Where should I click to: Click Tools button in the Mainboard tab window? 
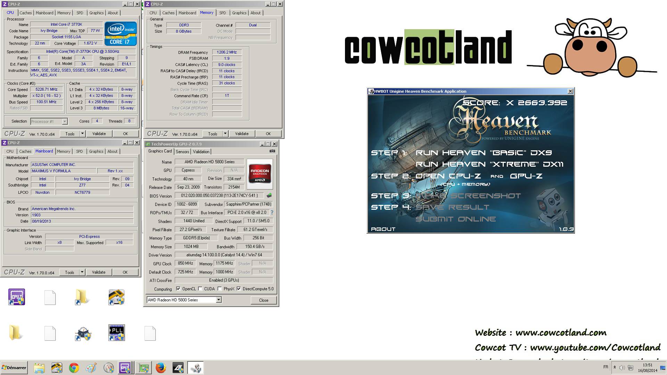tap(69, 272)
